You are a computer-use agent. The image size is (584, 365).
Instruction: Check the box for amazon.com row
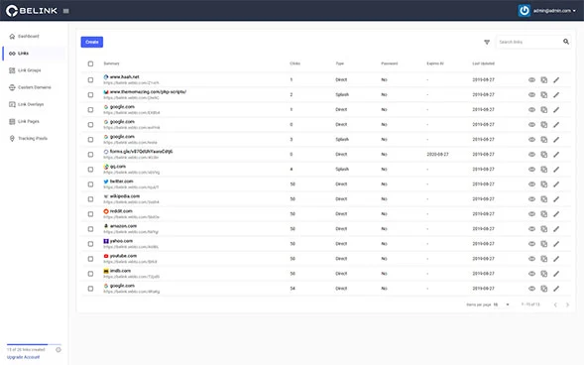[90, 229]
